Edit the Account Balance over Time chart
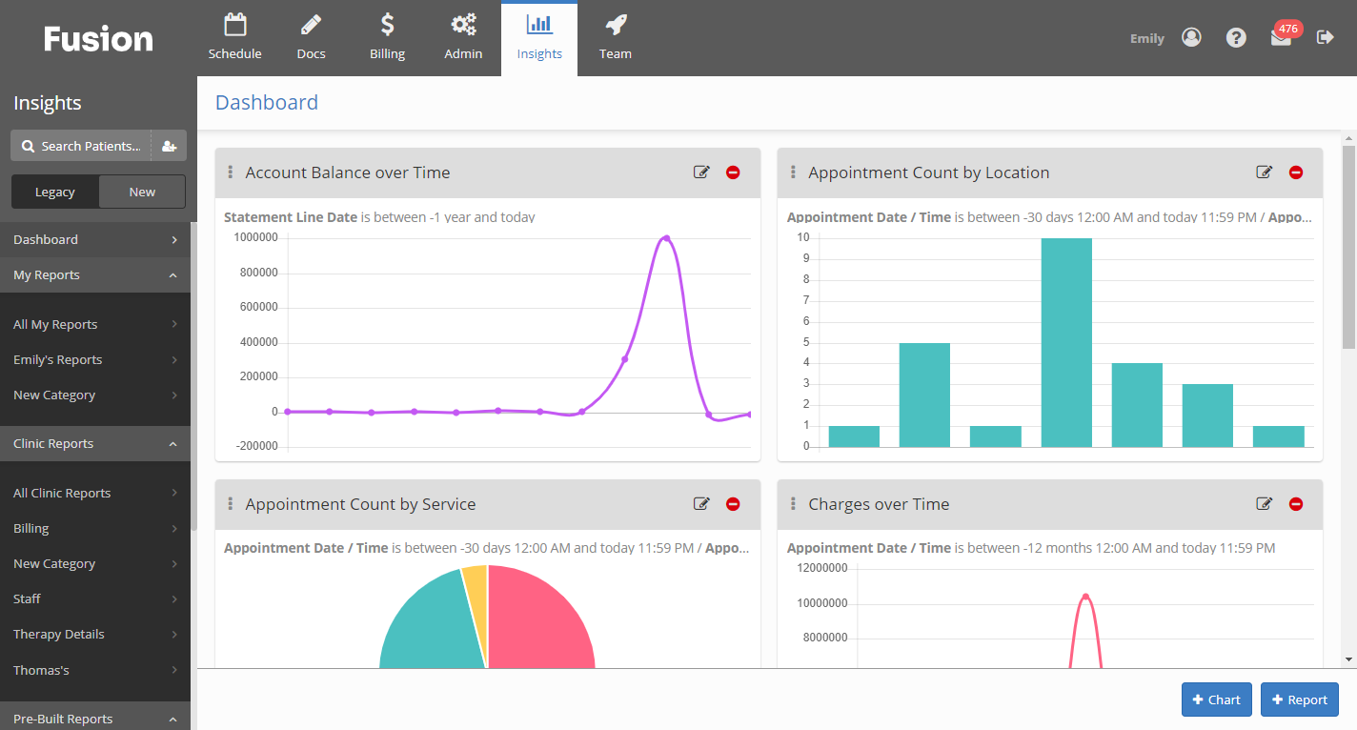 click(701, 172)
